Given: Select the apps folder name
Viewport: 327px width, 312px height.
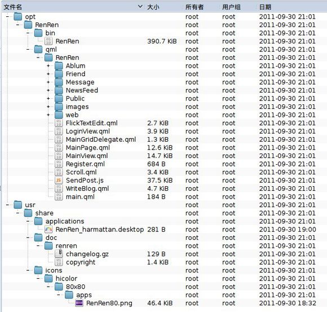Looking at the screenshot, I should point(84,295).
